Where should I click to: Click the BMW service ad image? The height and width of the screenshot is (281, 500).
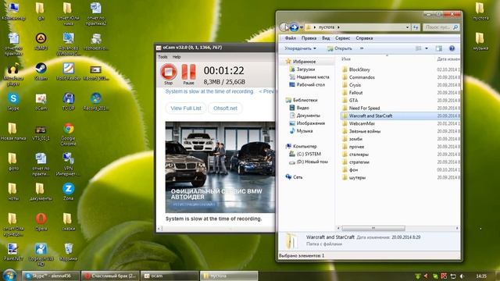(220, 167)
